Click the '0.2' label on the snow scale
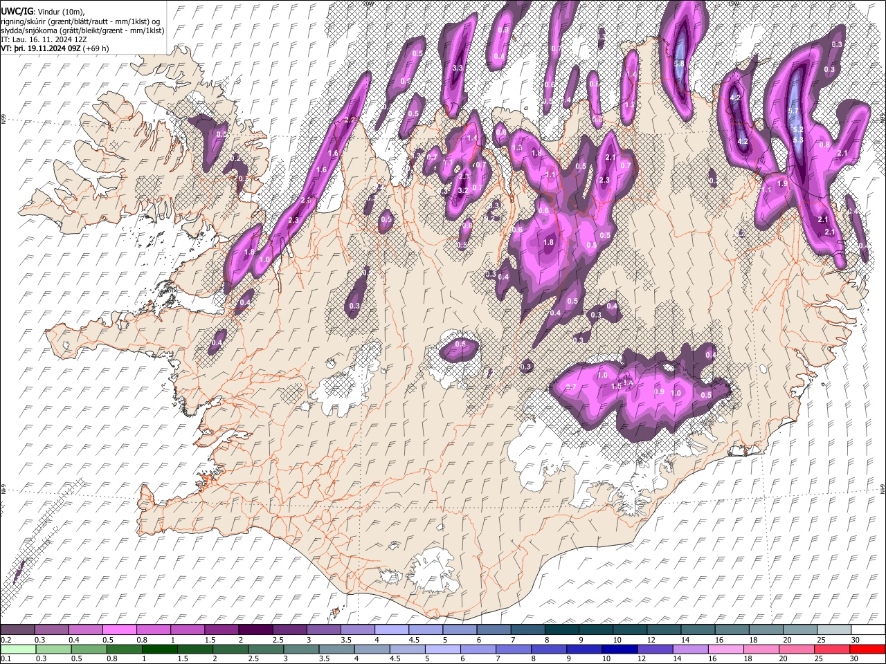The image size is (886, 664). coord(6,640)
